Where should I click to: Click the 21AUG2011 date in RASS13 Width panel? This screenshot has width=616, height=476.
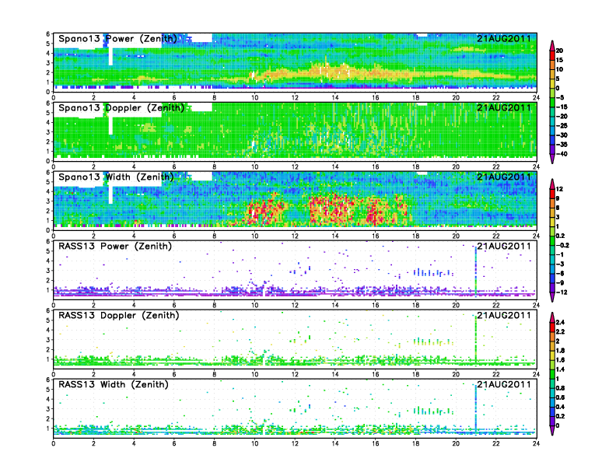(504, 384)
